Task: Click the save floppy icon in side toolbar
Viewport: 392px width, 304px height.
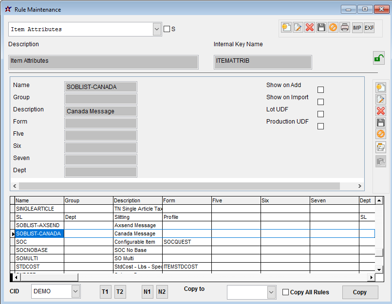Action: 381,123
